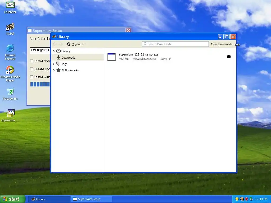Expand the History tree node
The height and width of the screenshot is (203, 271).
(54, 51)
